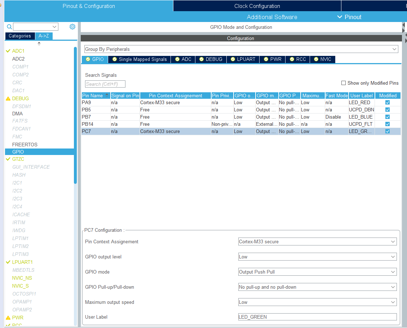Click the User Label input field
The width and height of the screenshot is (407, 328).
(x=317, y=317)
